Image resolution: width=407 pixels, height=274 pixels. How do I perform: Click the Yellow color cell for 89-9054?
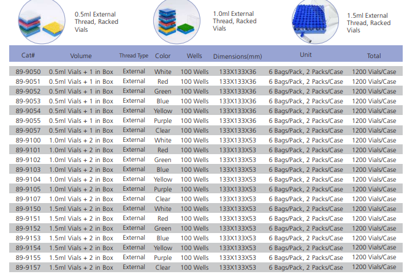pos(163,111)
